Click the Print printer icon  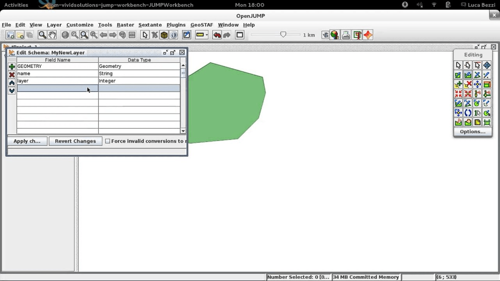click(x=346, y=35)
